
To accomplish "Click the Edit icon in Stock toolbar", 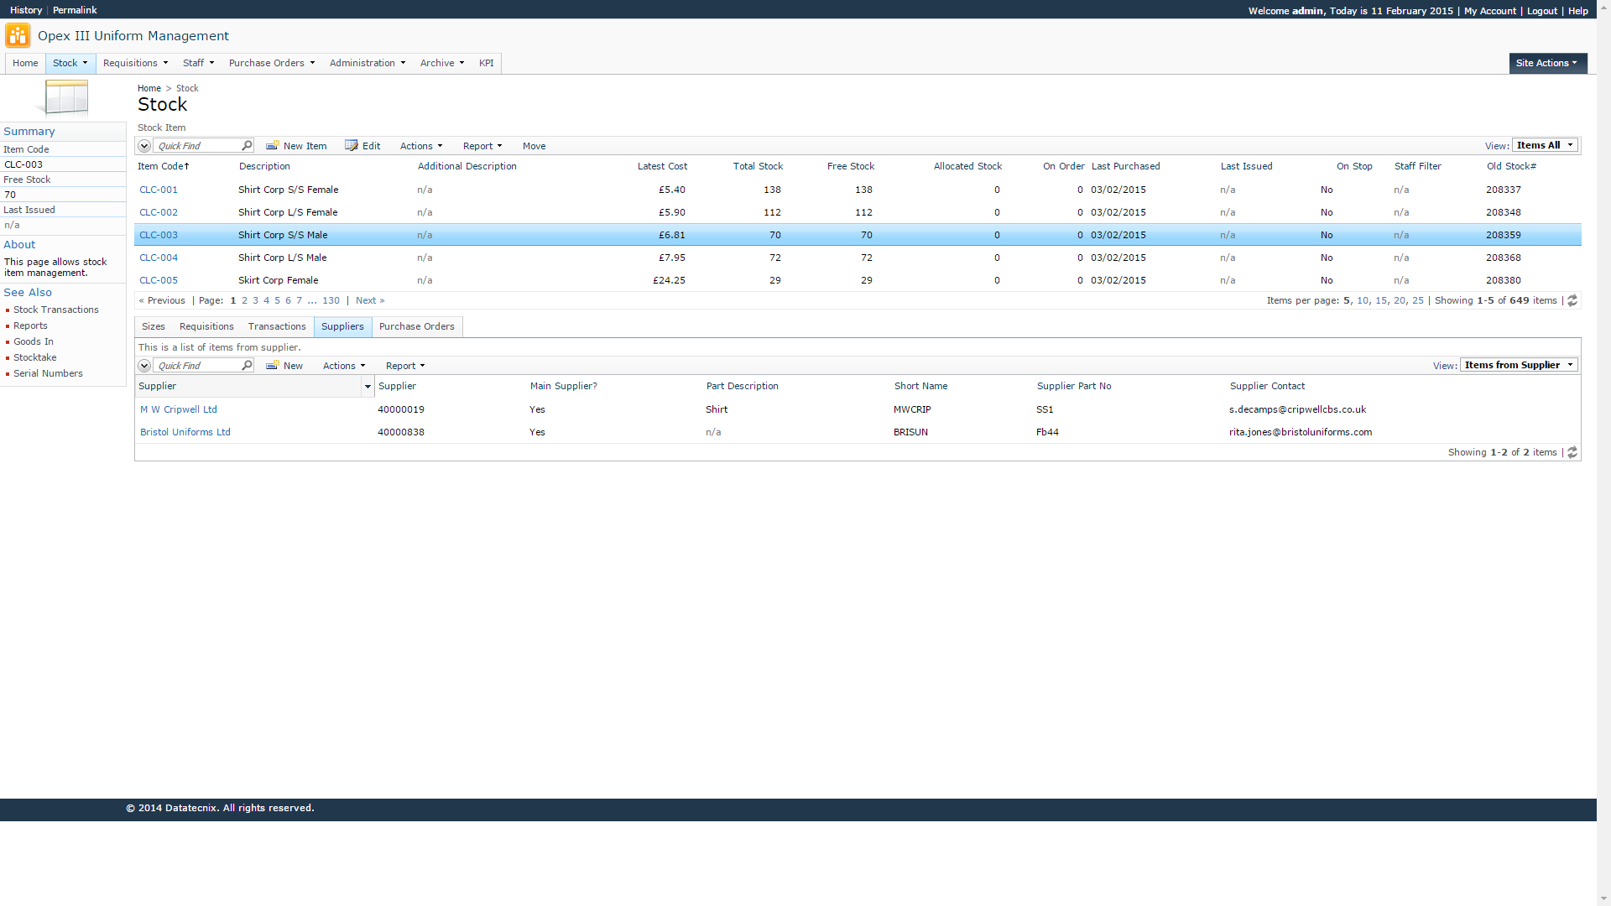I will [x=352, y=146].
